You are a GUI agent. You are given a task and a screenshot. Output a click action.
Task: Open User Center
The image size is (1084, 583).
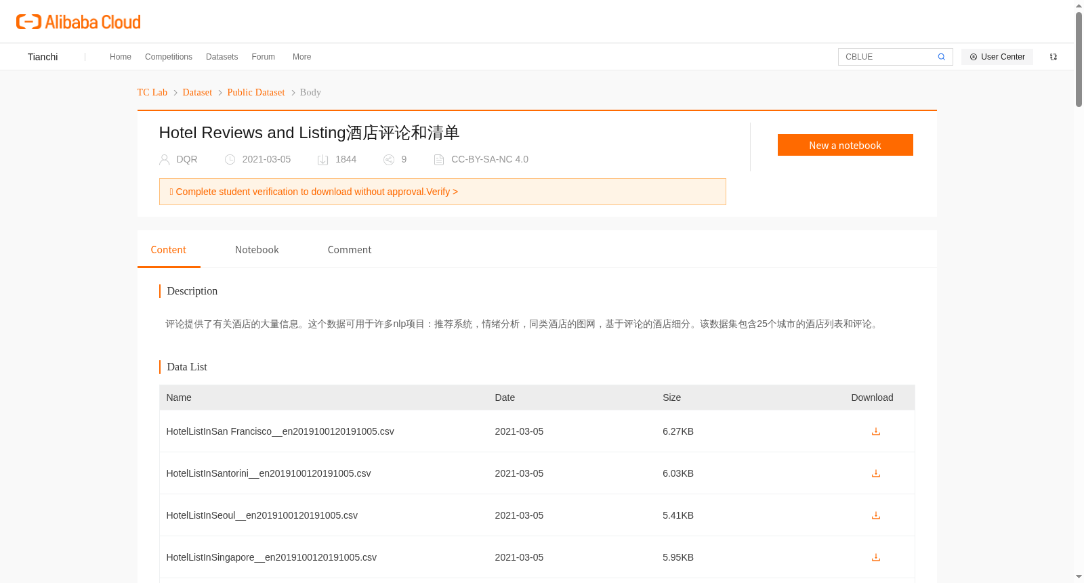(997, 57)
